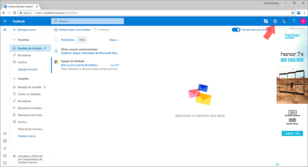Click in the Buscar search field
This screenshot has width=308, height=167.
87,21
